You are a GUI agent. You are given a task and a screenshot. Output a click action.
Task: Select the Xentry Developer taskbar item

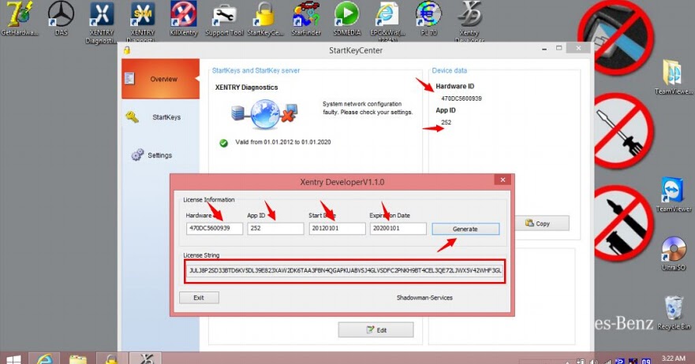click(146, 358)
